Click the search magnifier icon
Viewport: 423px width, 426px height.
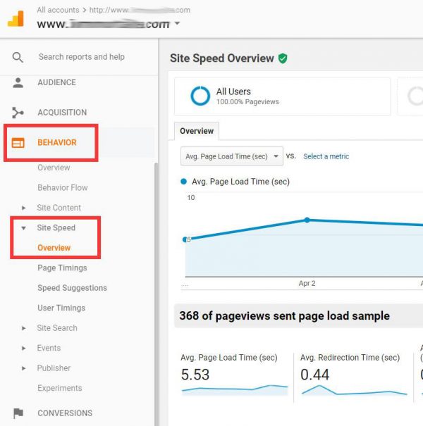pos(18,57)
